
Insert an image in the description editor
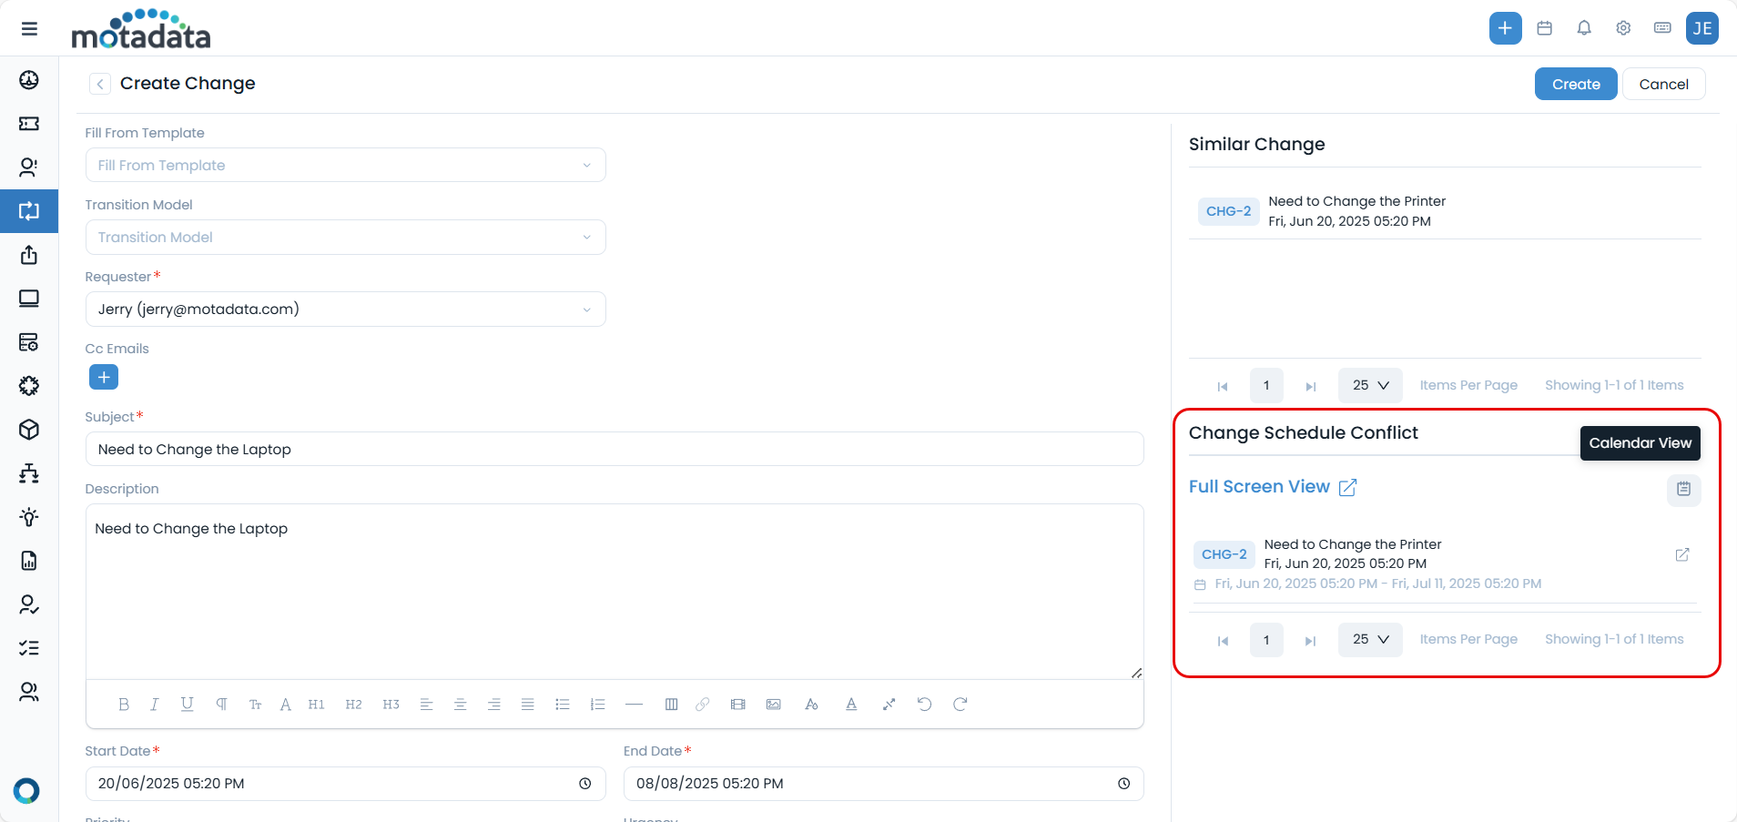(773, 704)
